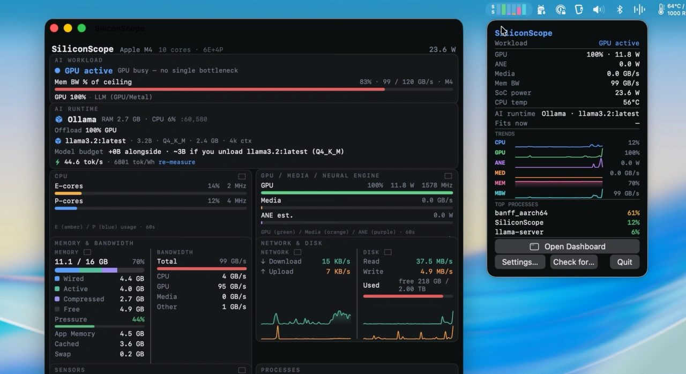The width and height of the screenshot is (686, 374).
Task: Select llama-server in Top Processes
Action: pyautogui.click(x=567, y=232)
